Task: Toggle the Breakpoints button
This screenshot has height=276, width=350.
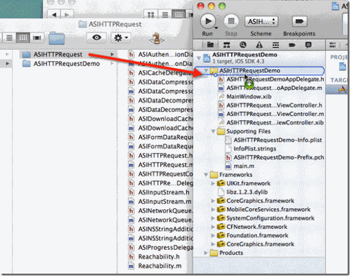Action: [299, 22]
